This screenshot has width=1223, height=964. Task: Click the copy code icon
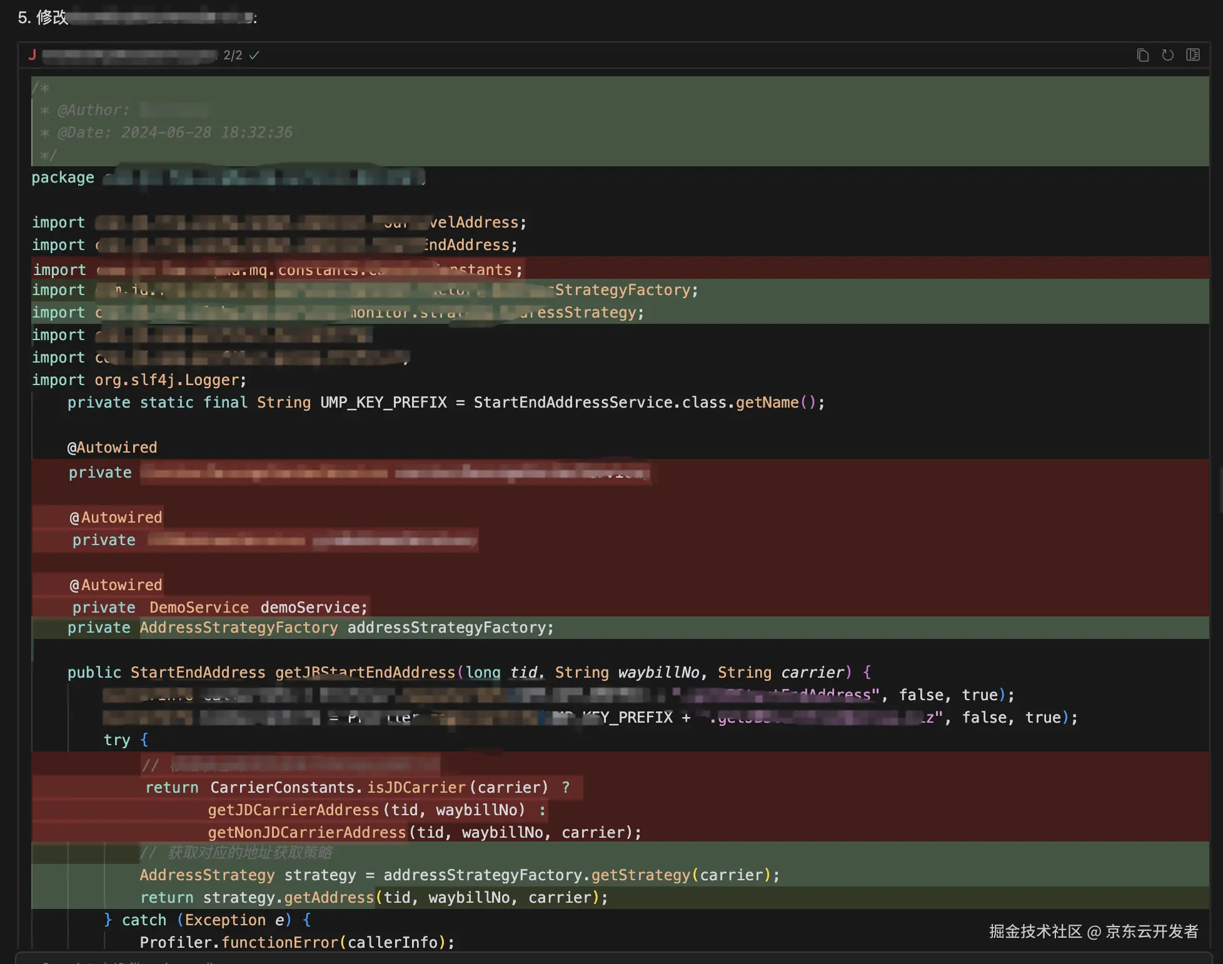[1142, 56]
